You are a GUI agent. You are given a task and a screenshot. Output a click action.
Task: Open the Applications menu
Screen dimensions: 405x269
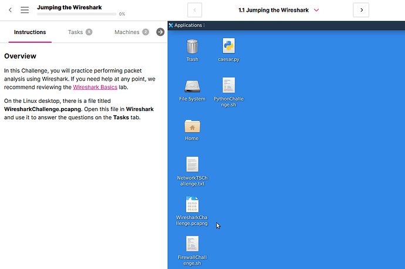pos(187,25)
